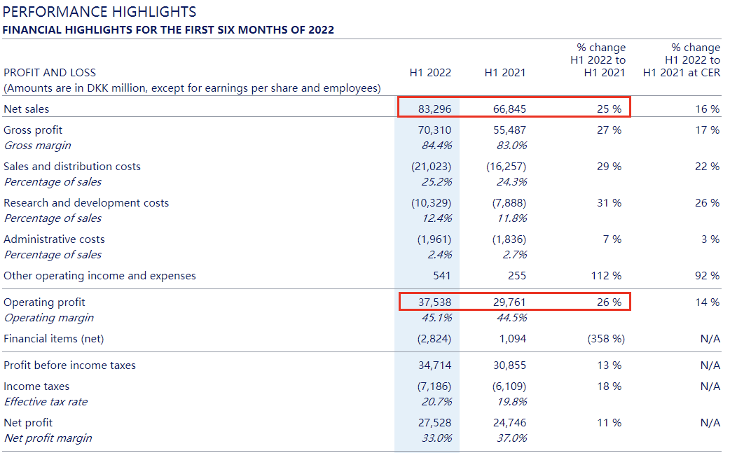Select Net profit margin value 33.0%

pyautogui.click(x=436, y=438)
